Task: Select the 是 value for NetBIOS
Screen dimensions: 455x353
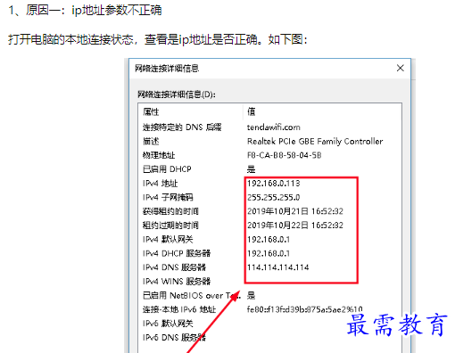Action: point(251,295)
